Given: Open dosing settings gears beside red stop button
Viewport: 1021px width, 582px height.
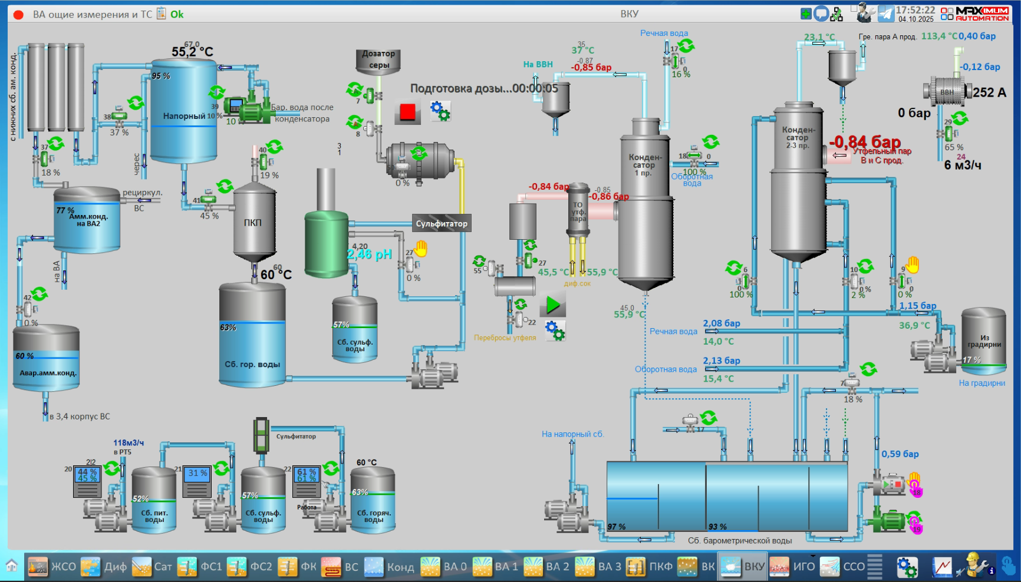Looking at the screenshot, I should click(440, 111).
